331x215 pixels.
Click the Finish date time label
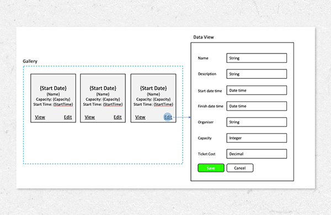(211, 106)
